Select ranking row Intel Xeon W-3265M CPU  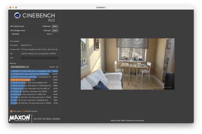point(34,74)
